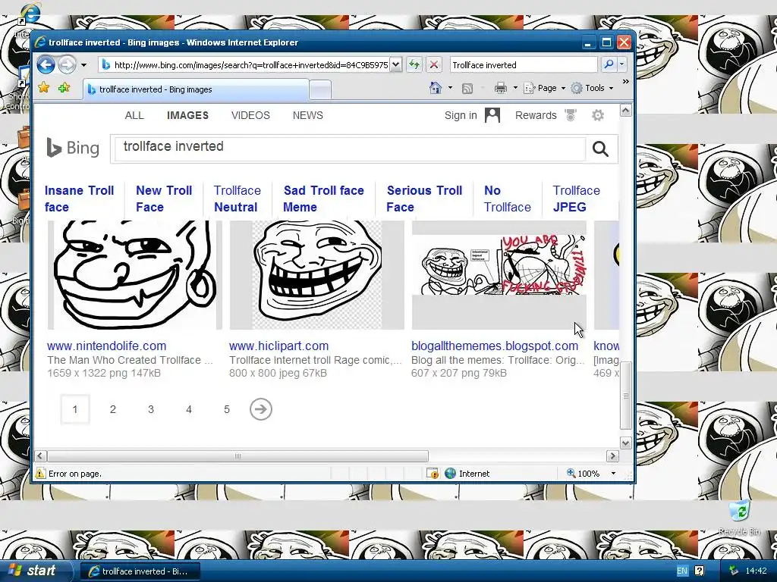Go back with the IE Back arrow
This screenshot has height=582, width=777.
(46, 65)
